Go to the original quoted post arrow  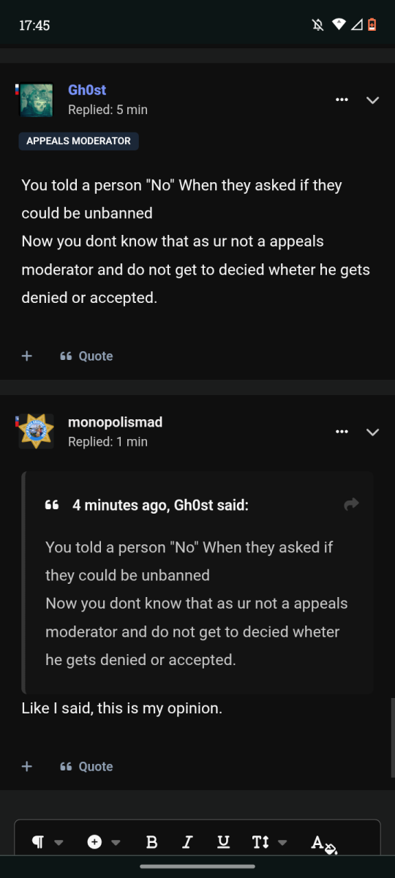(x=352, y=504)
